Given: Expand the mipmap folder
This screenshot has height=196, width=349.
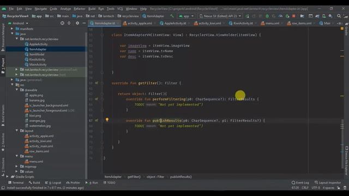Looking at the screenshot, I should [x=17, y=166].
